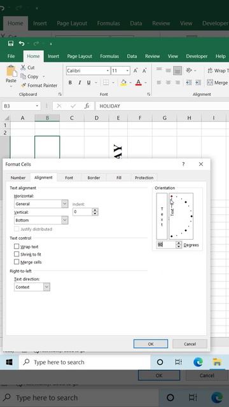Open Task View on taskbar

(x=178, y=362)
